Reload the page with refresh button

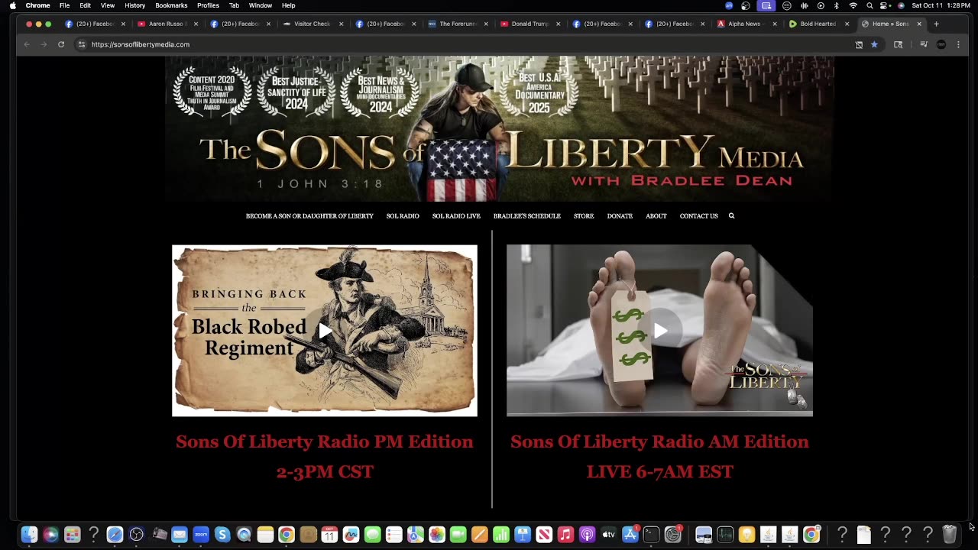coord(61,44)
